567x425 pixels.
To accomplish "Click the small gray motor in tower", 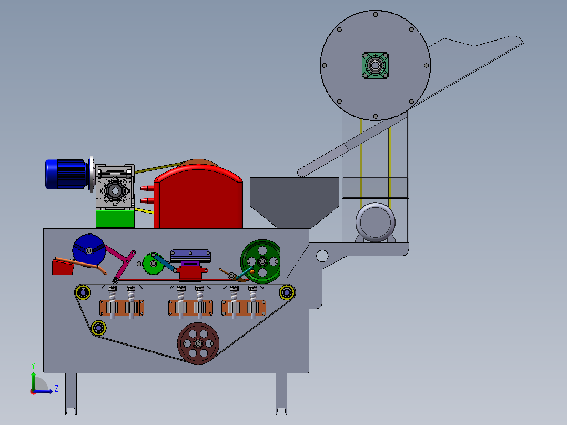I will [375, 222].
